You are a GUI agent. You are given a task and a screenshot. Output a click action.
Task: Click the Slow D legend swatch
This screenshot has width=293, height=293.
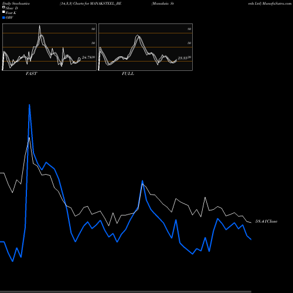4,7
